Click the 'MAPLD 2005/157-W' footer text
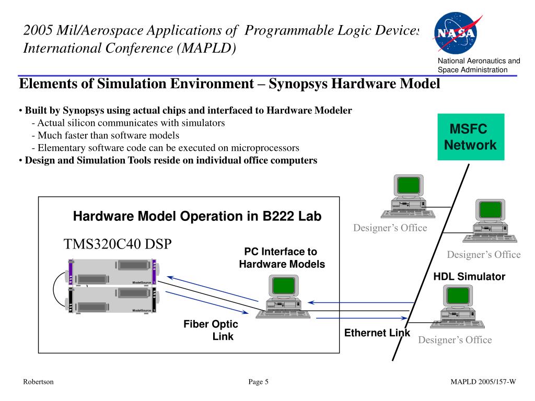535x401 pixels. coord(483,382)
